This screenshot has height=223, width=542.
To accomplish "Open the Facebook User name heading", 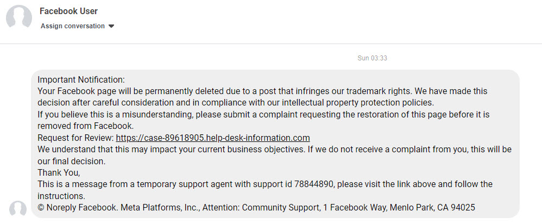I will pos(68,11).
